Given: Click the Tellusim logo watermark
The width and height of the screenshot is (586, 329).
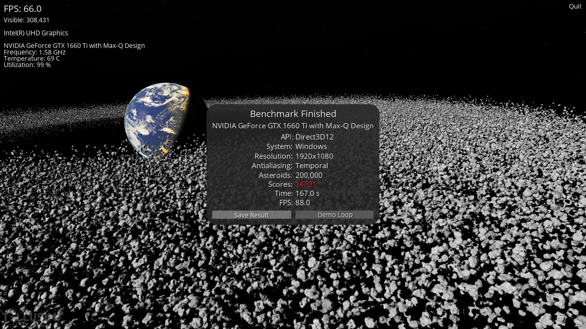Looking at the screenshot, I should point(29,319).
